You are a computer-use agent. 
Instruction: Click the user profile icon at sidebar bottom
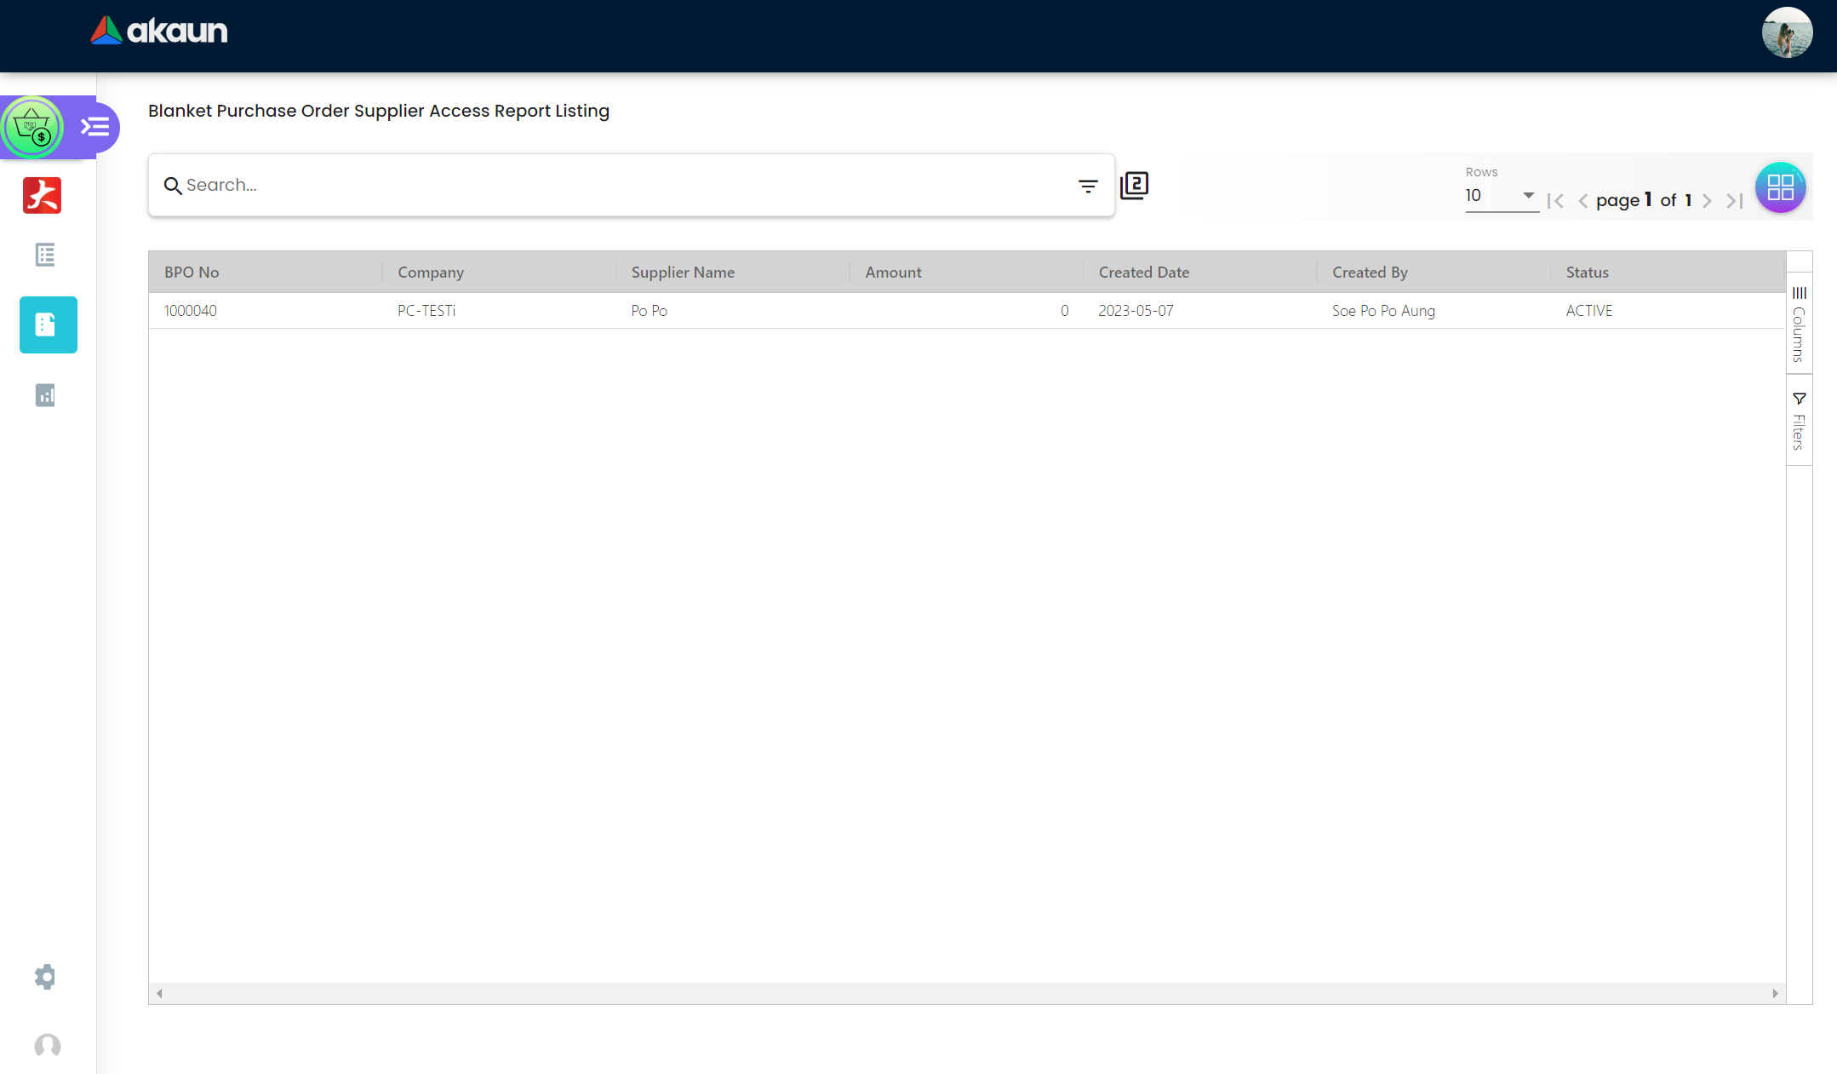[48, 1044]
